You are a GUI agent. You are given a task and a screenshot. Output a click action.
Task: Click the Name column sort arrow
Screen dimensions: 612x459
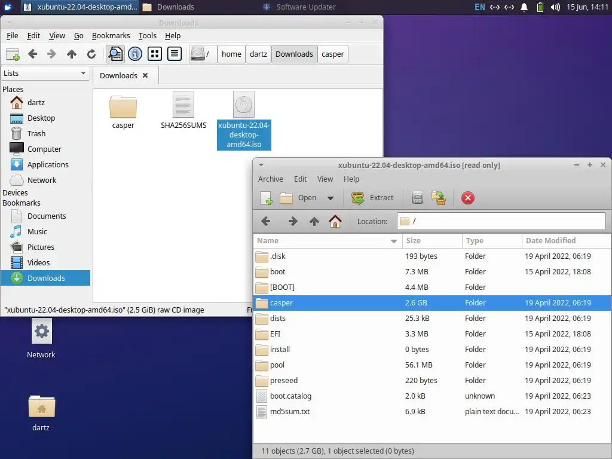[x=394, y=241]
